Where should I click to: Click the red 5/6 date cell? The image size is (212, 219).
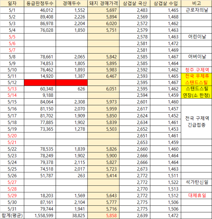tap(12, 43)
